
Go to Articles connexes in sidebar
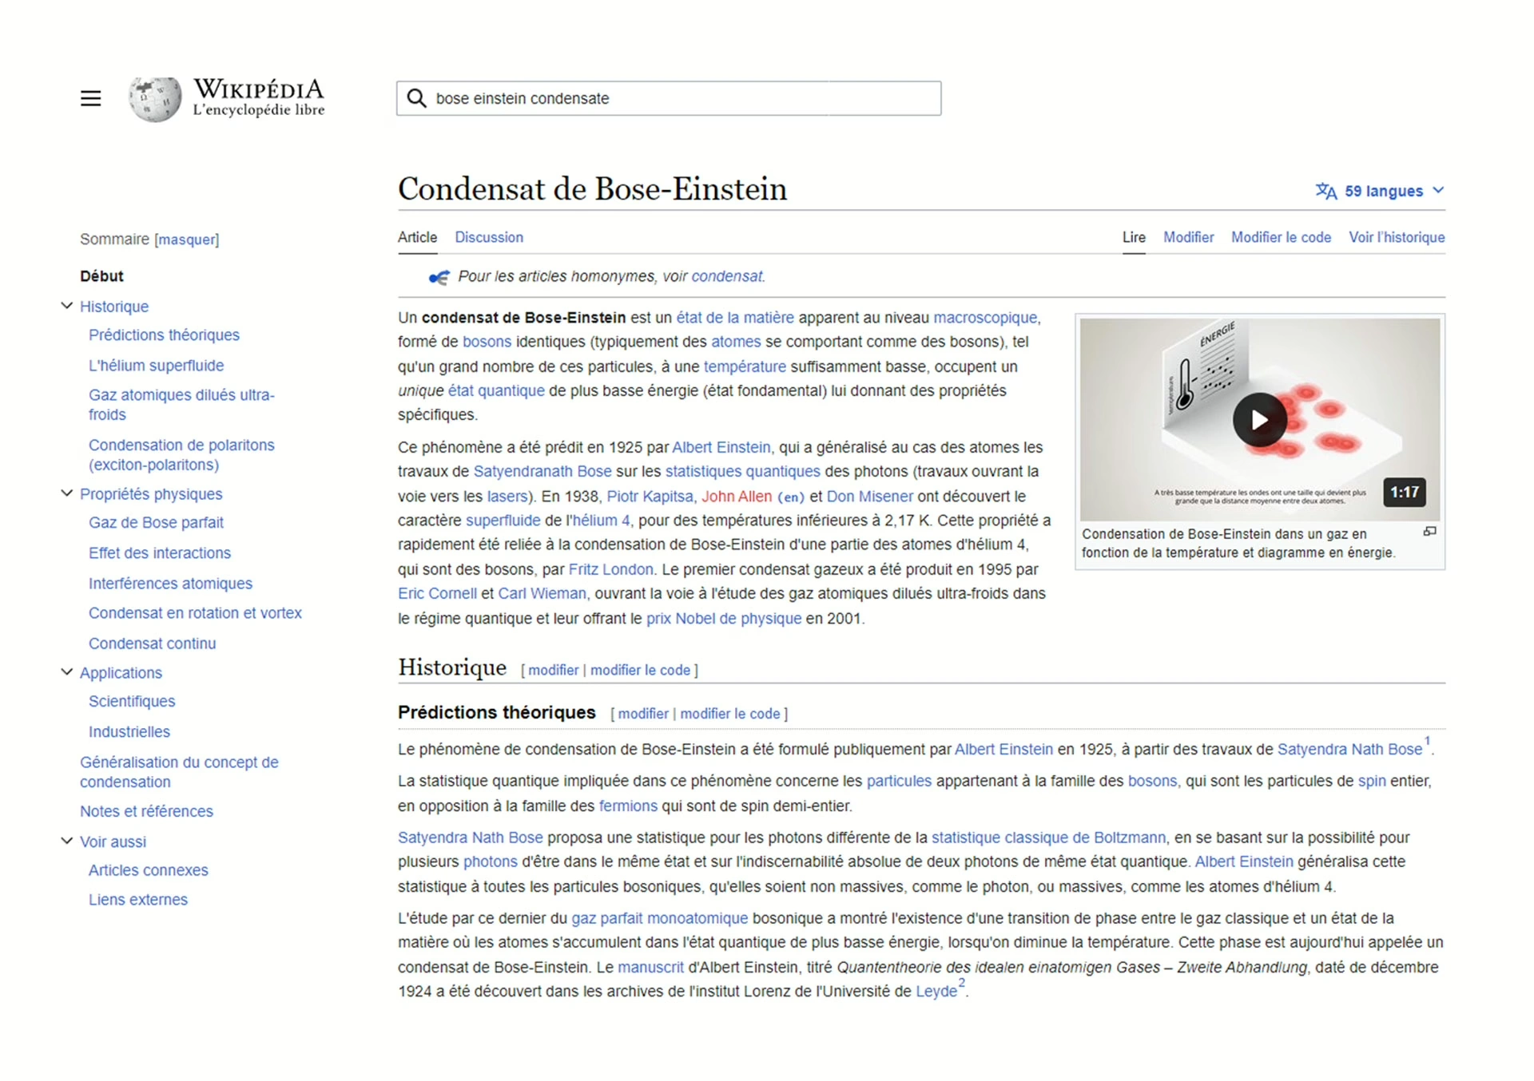148,870
